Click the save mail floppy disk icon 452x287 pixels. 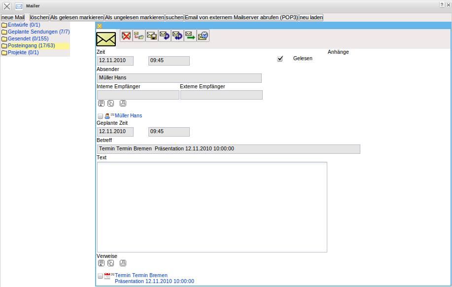click(152, 36)
